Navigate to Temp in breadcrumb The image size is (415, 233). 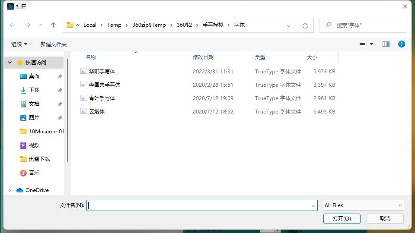tap(114, 25)
